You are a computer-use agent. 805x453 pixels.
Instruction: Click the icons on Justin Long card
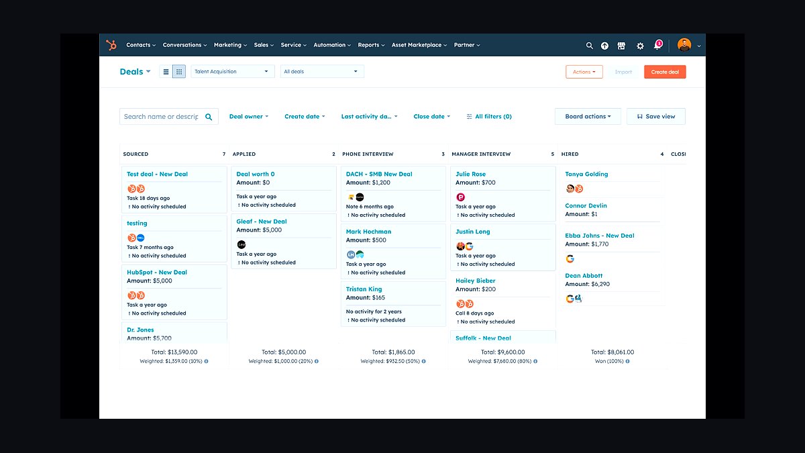coord(465,246)
